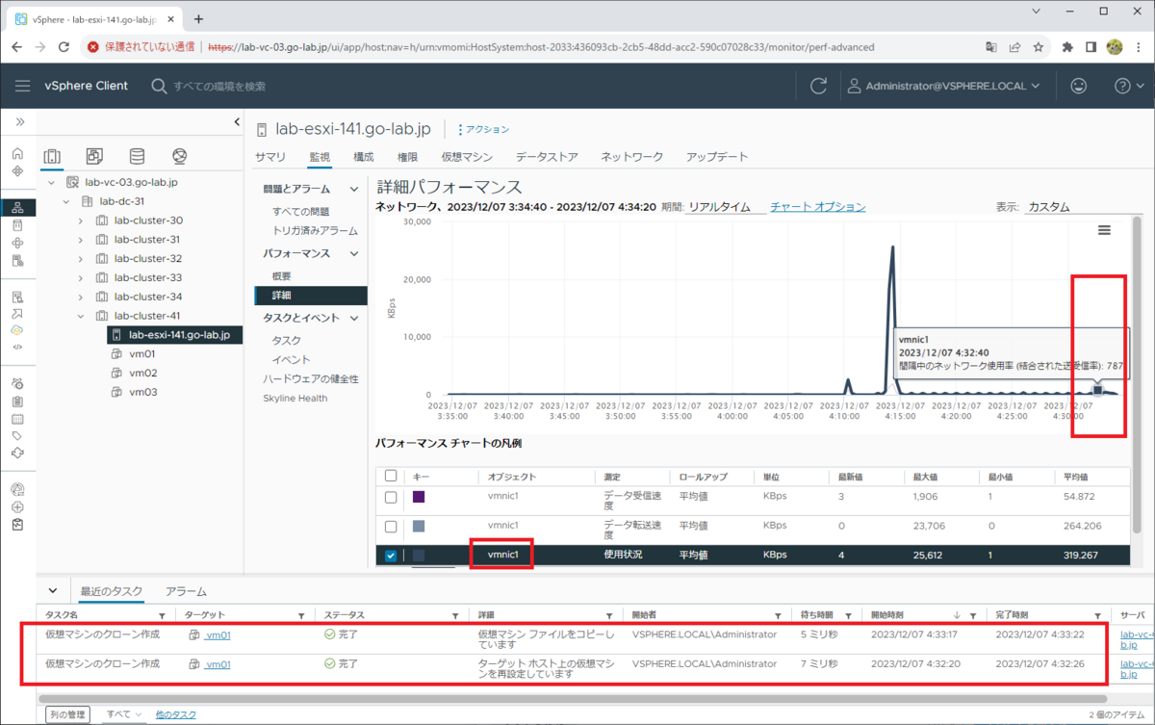Screen dimensions: 1155x725
Task: Click the global refresh icon in header
Action: pyautogui.click(x=819, y=86)
